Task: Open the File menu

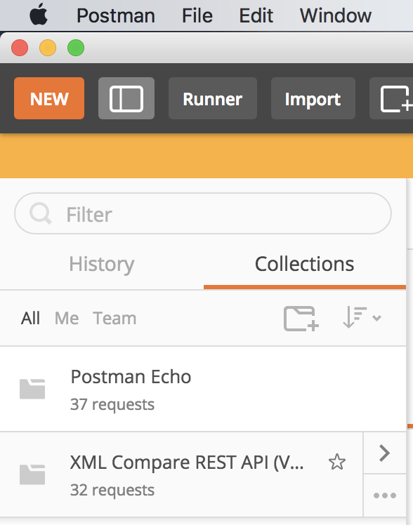Action: [197, 15]
